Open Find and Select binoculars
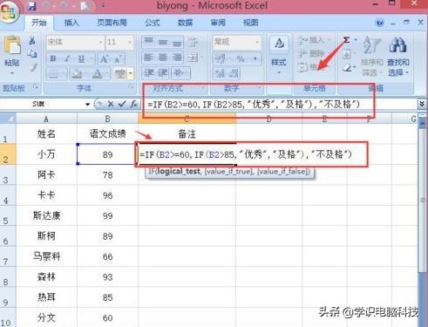428x327 pixels. click(398, 56)
